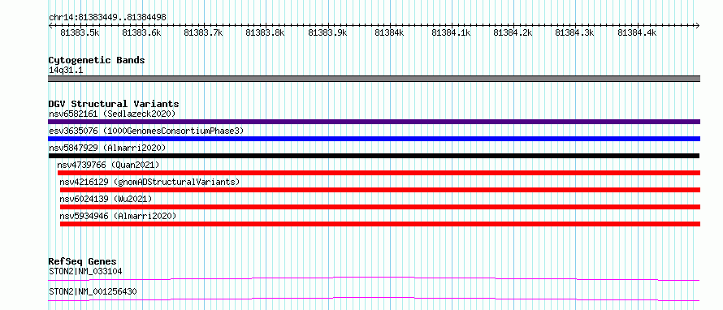This screenshot has width=723, height=310.
Task: Click the 81383.6k ruler tick label
Action: pos(141,32)
